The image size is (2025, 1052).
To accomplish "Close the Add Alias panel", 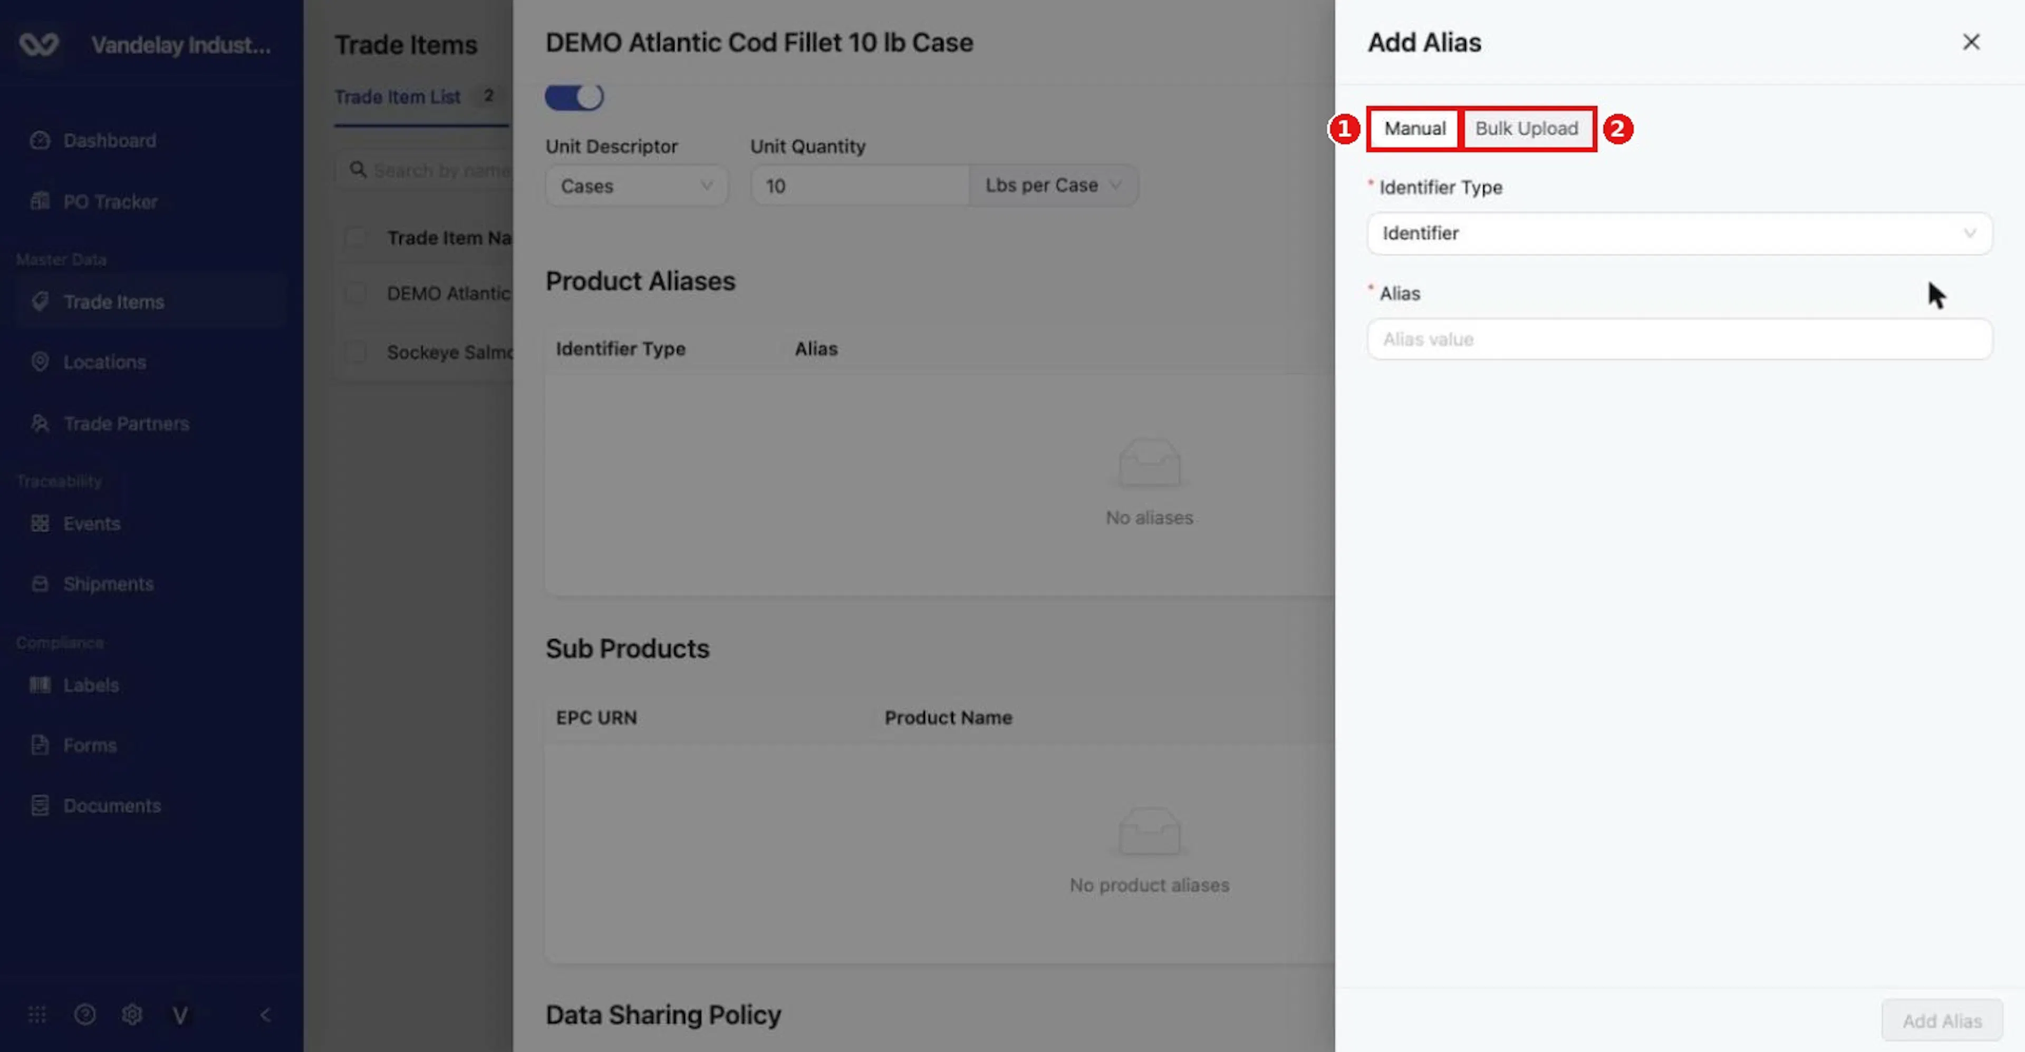I will click(1971, 42).
